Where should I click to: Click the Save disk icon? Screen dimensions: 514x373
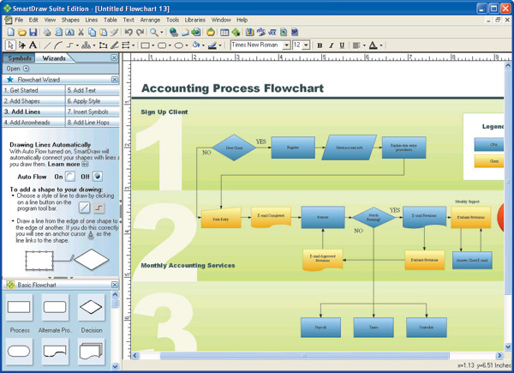click(32, 33)
